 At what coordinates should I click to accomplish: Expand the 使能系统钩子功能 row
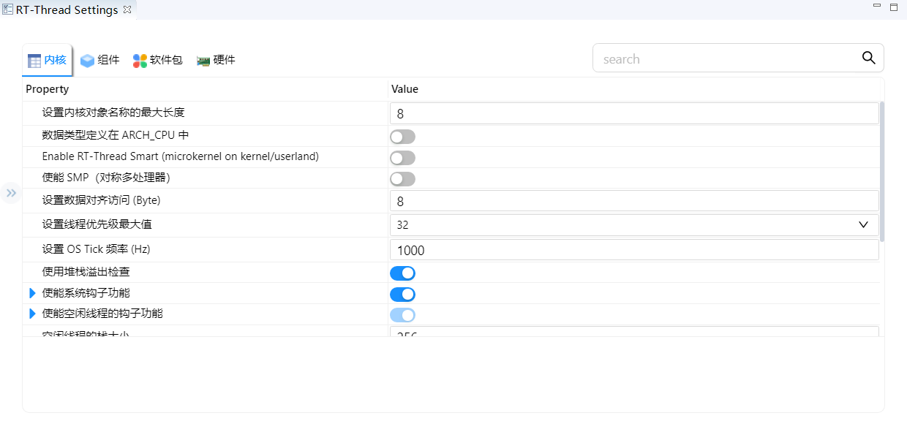click(32, 293)
